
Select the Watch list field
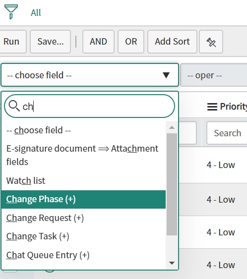pos(83,181)
